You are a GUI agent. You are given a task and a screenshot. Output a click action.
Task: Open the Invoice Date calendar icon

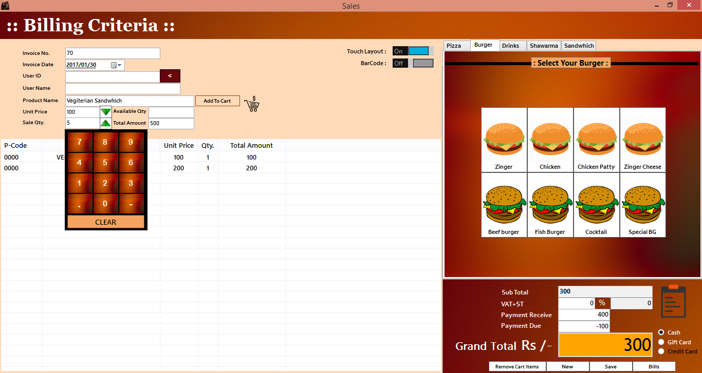point(114,65)
